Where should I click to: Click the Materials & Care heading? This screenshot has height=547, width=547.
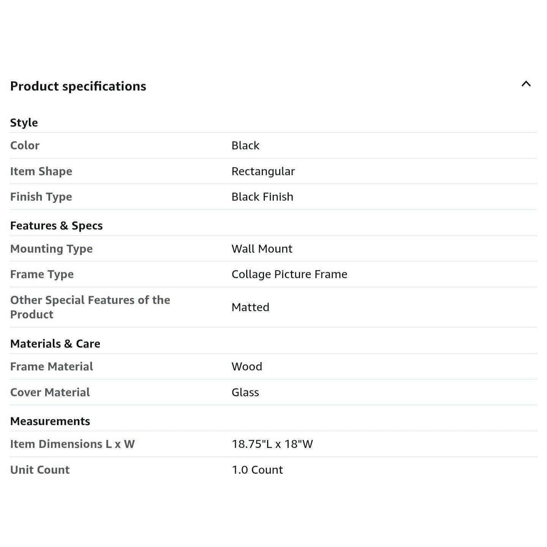(55, 344)
